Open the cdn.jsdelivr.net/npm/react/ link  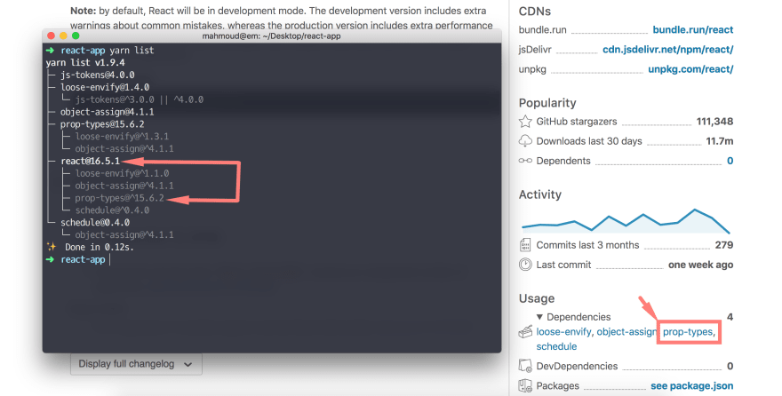(x=667, y=50)
